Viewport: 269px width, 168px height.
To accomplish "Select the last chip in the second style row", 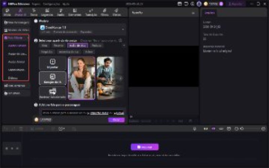I will click(89, 52).
